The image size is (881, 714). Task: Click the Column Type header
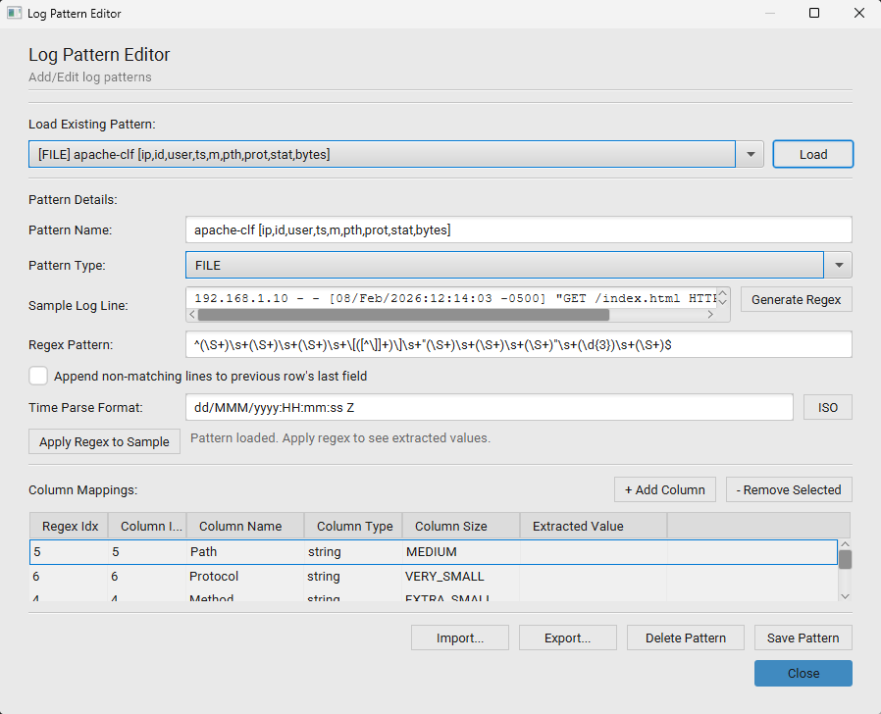point(353,526)
